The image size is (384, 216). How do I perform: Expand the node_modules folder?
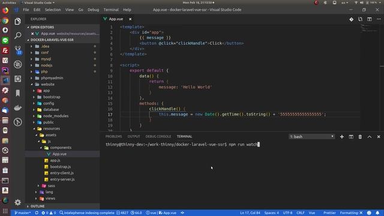pyautogui.click(x=56, y=116)
